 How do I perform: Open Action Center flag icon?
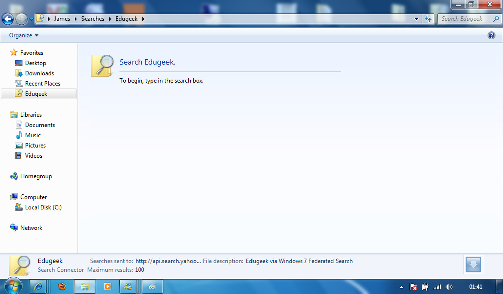pos(413,287)
